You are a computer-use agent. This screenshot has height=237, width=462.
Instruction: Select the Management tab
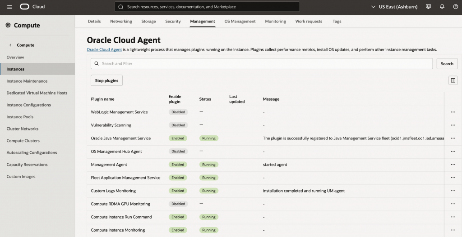[203, 21]
